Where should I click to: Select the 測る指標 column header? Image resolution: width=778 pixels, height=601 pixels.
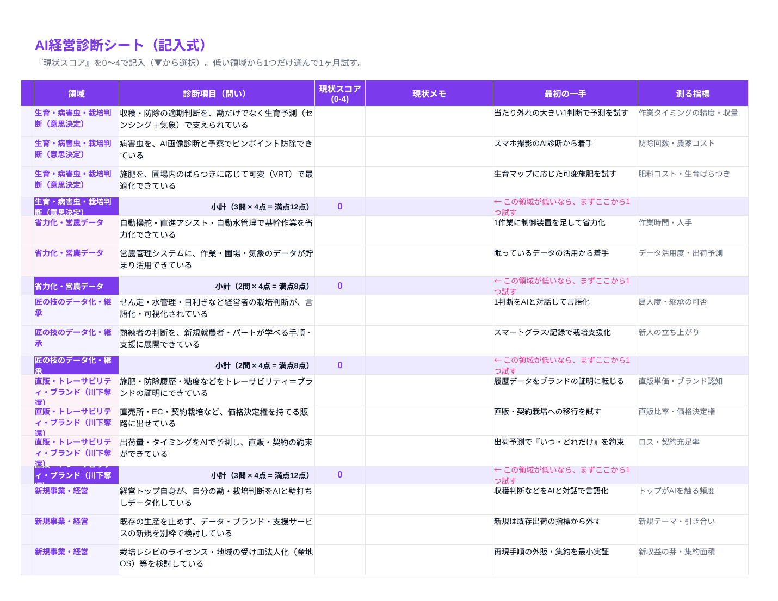693,94
